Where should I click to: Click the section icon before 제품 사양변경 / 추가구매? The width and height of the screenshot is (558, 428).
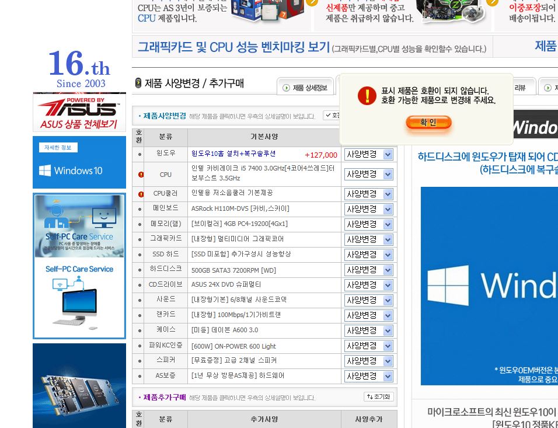click(x=138, y=83)
